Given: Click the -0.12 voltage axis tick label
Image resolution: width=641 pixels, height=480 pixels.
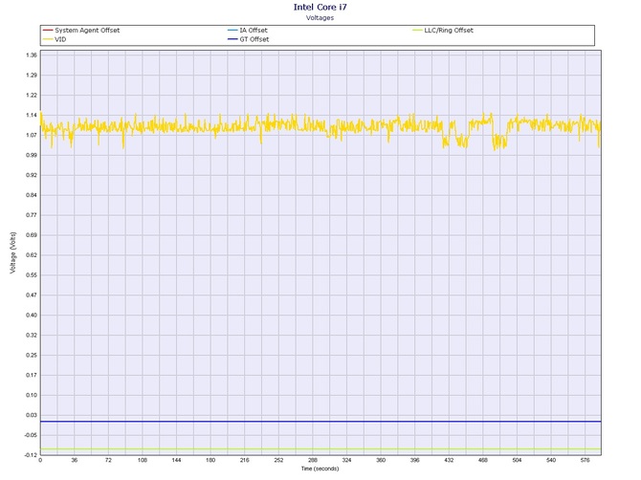Looking at the screenshot, I should [31, 455].
